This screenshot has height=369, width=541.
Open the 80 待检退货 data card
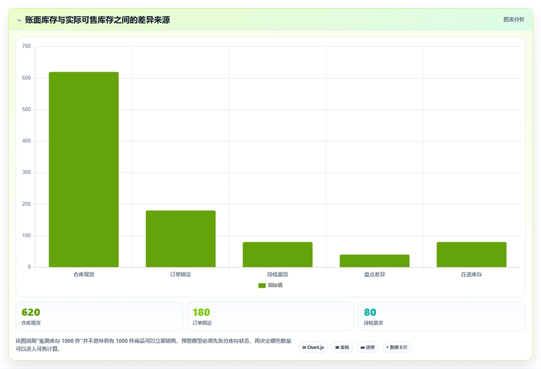tap(442, 316)
